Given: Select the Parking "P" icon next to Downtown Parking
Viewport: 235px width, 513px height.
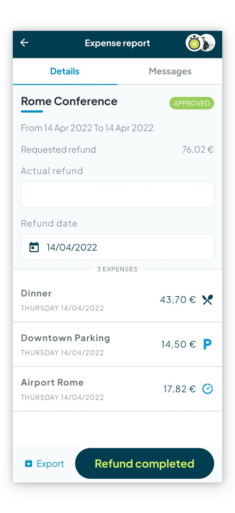Looking at the screenshot, I should pos(207,344).
